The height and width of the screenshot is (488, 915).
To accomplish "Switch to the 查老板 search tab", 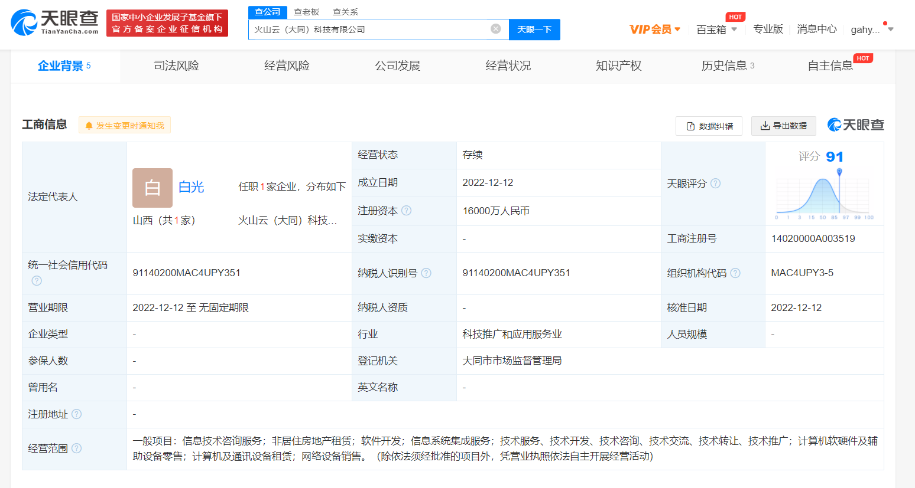I will tap(306, 12).
